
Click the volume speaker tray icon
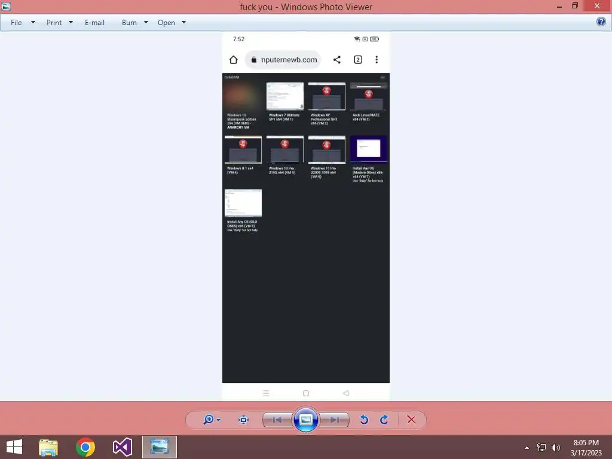556,447
